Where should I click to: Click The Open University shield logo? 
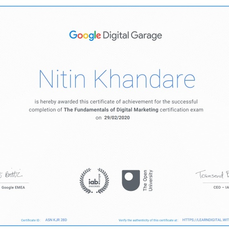pos(131,181)
